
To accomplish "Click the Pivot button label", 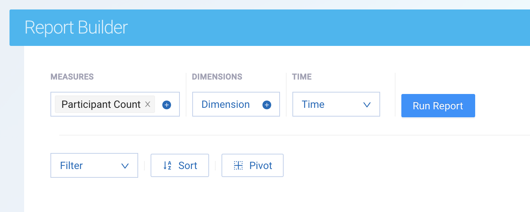I will tap(261, 166).
